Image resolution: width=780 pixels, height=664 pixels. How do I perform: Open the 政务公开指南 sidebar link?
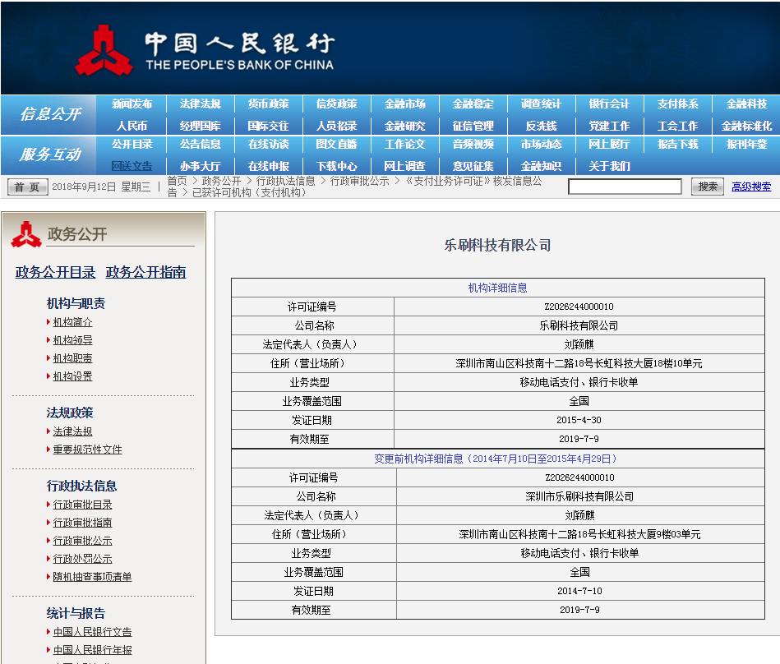145,273
